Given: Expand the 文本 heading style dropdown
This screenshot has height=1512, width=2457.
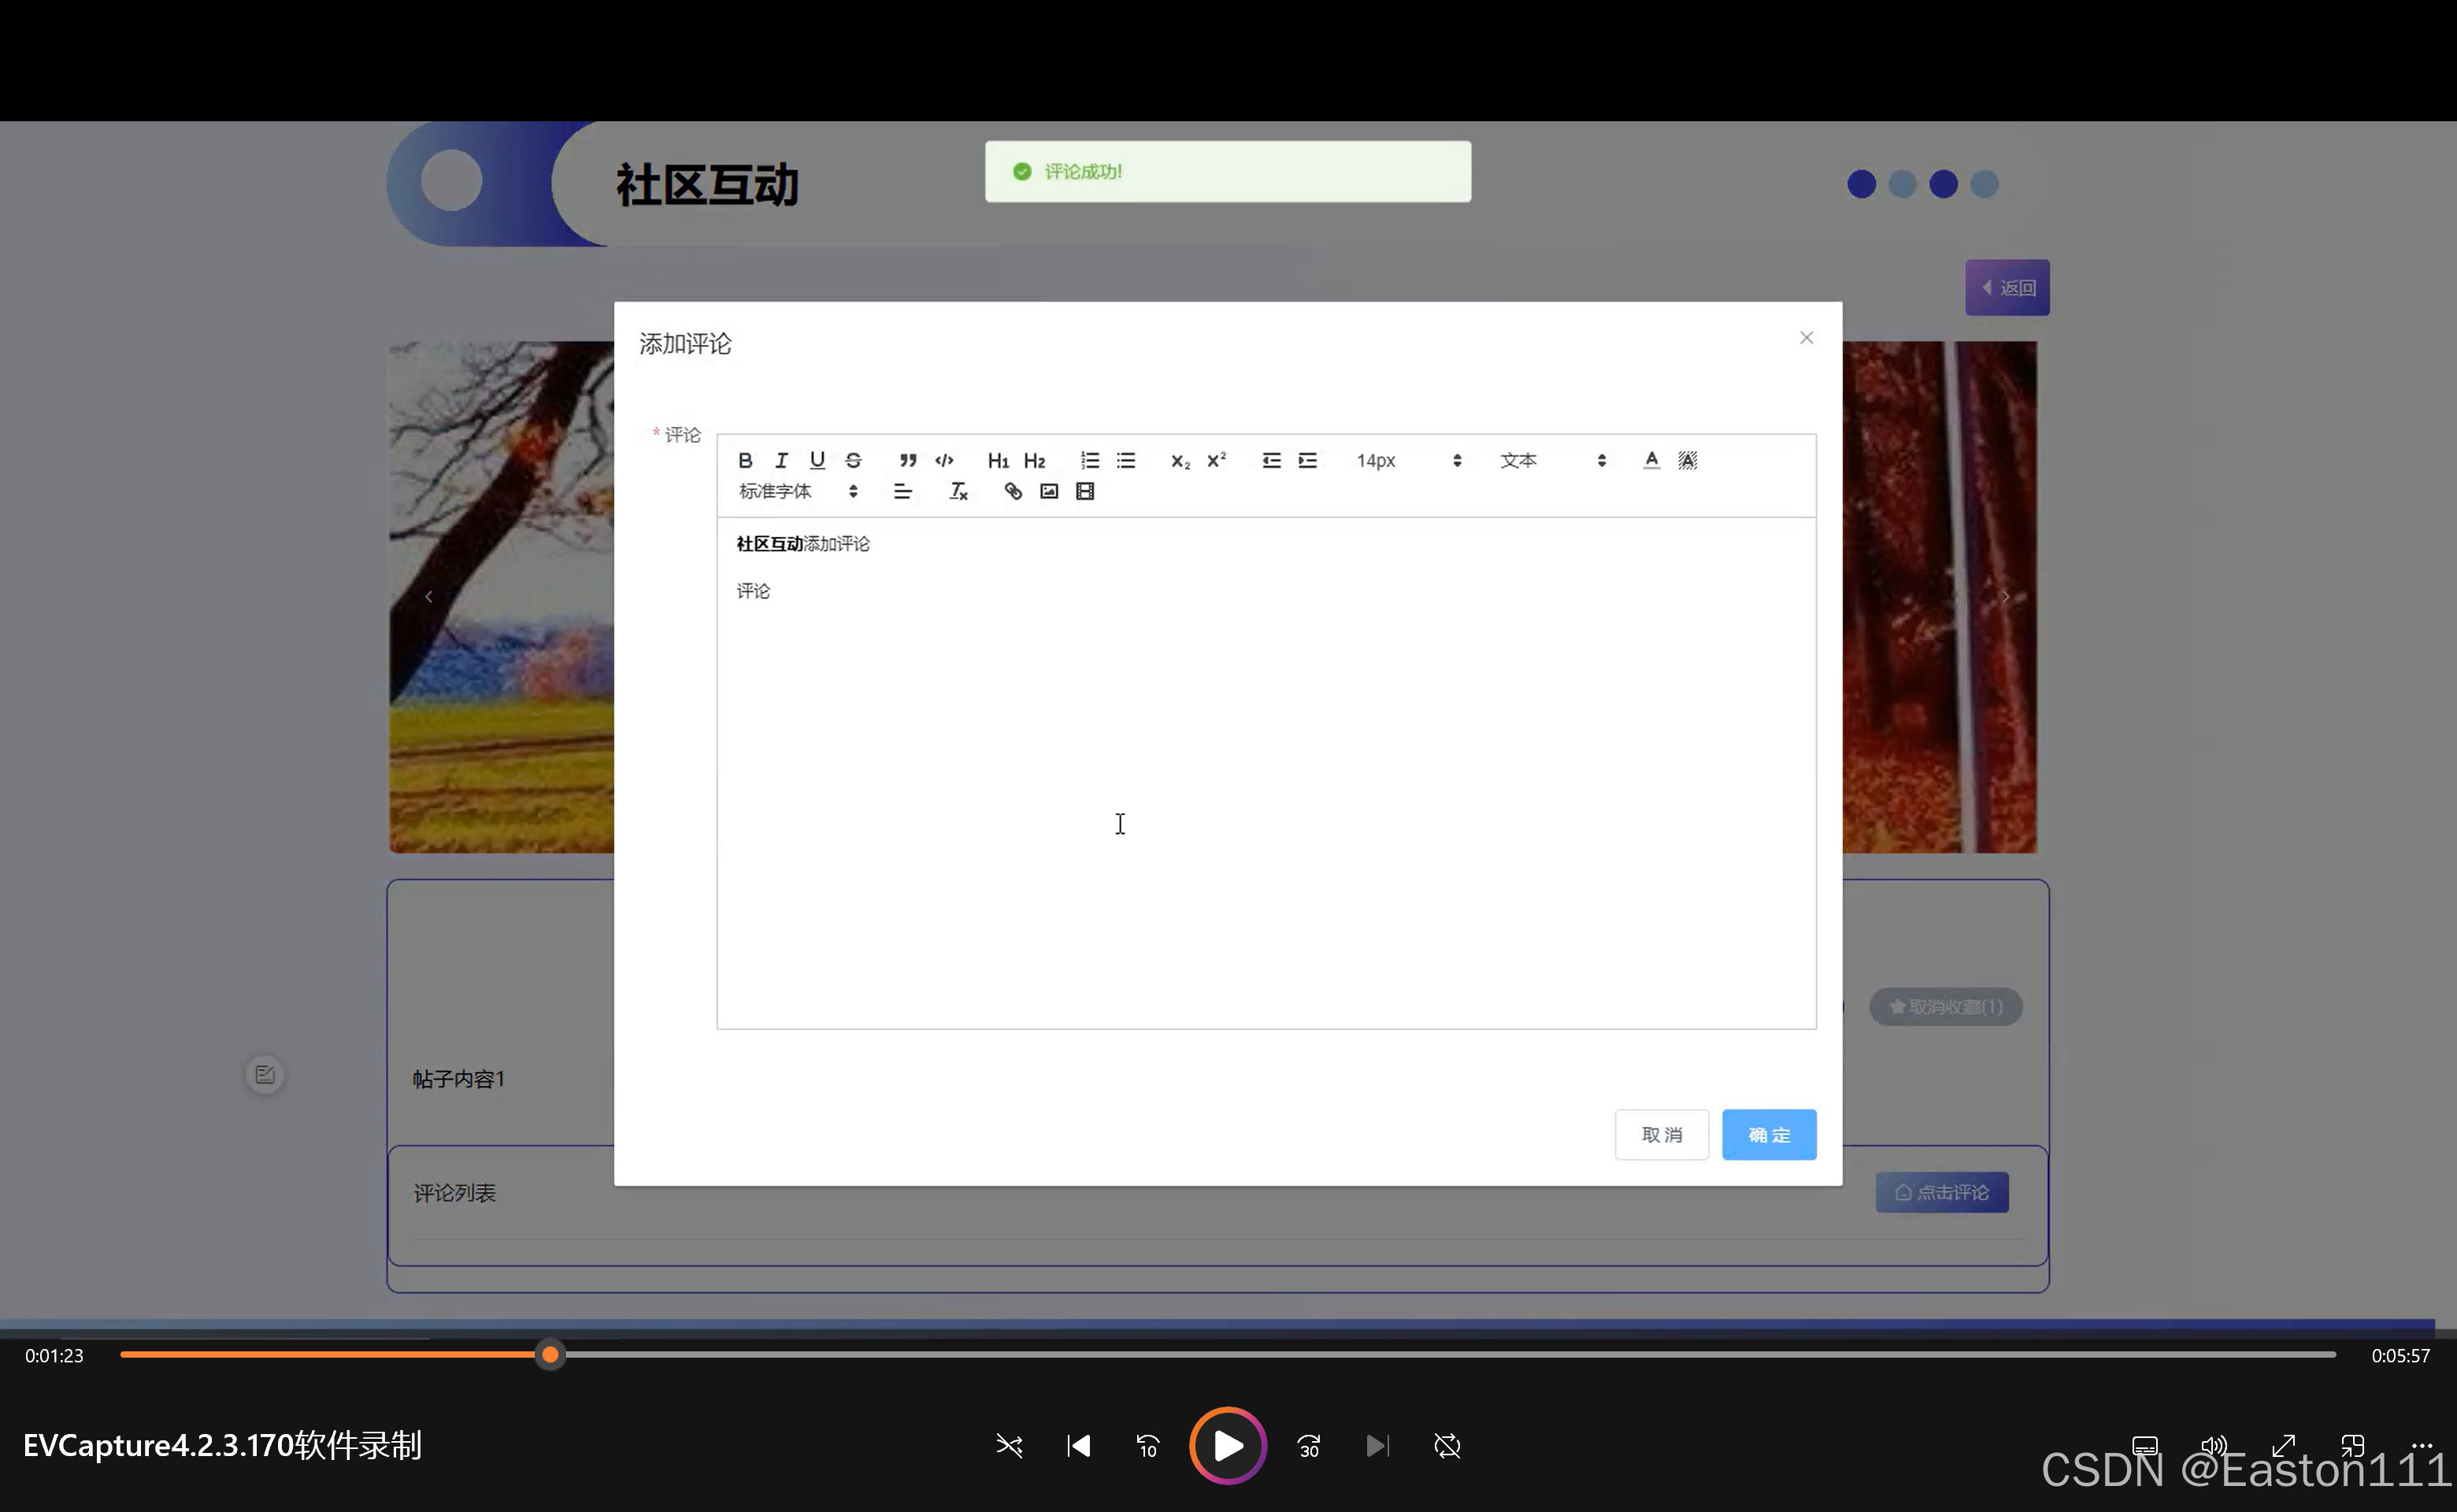Looking at the screenshot, I should (x=1552, y=460).
